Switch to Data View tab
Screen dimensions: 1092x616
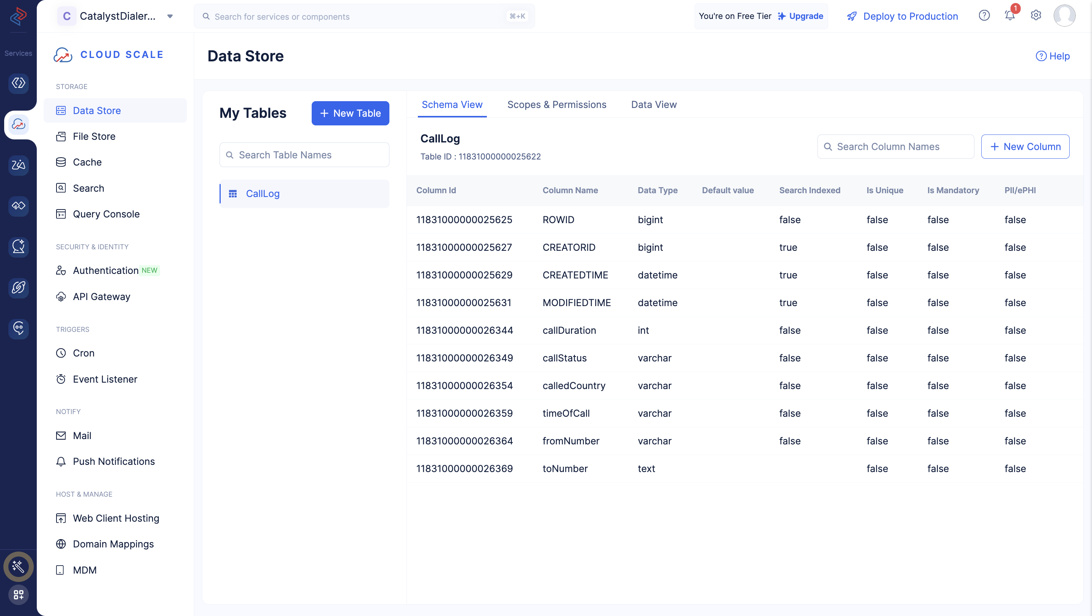point(653,104)
